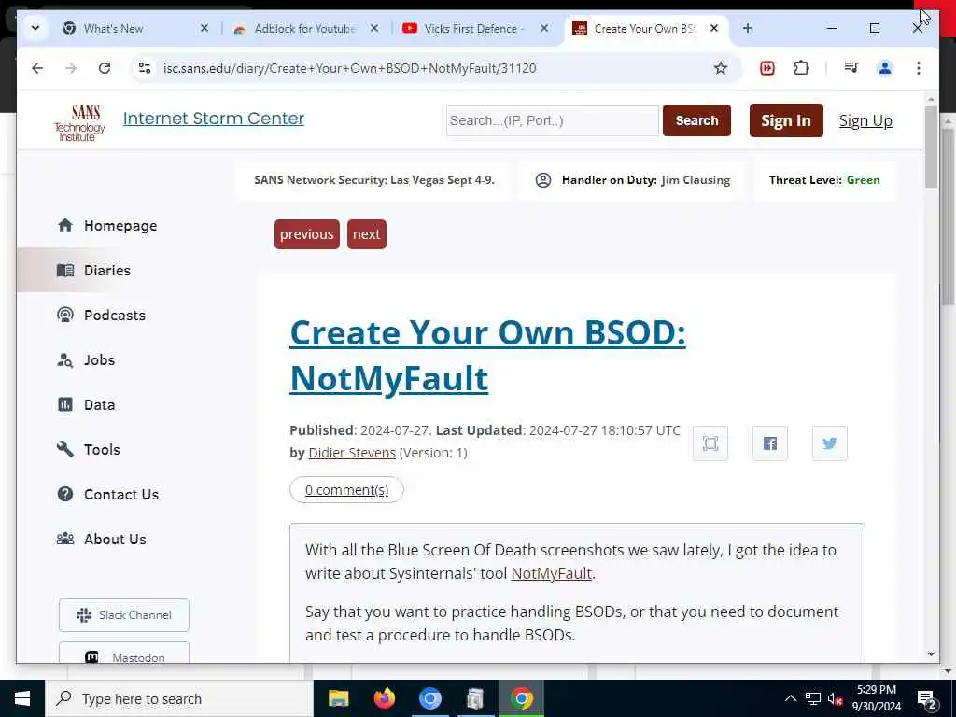Close the Vicks First Defence tab

click(x=544, y=28)
